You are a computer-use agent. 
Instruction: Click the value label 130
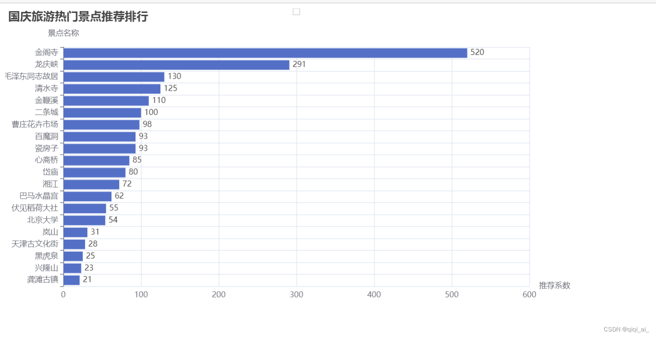point(174,77)
